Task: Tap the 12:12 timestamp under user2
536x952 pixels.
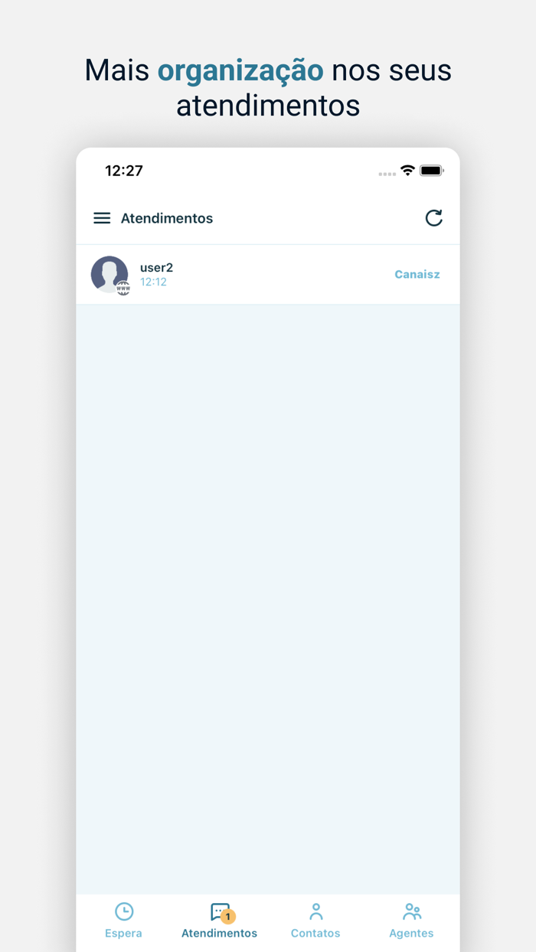Action: 153,282
